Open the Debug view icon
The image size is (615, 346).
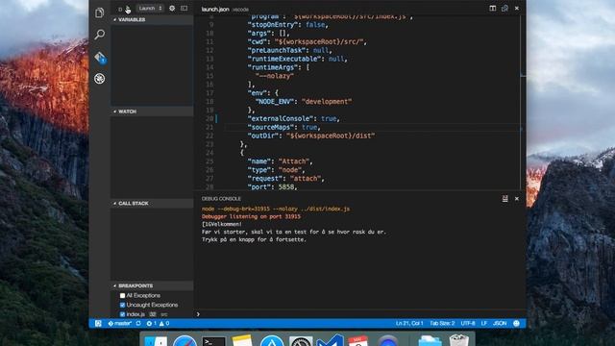[100, 79]
